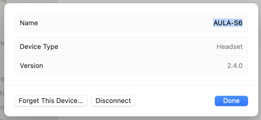Click blank middle of the Version row

[135, 65]
